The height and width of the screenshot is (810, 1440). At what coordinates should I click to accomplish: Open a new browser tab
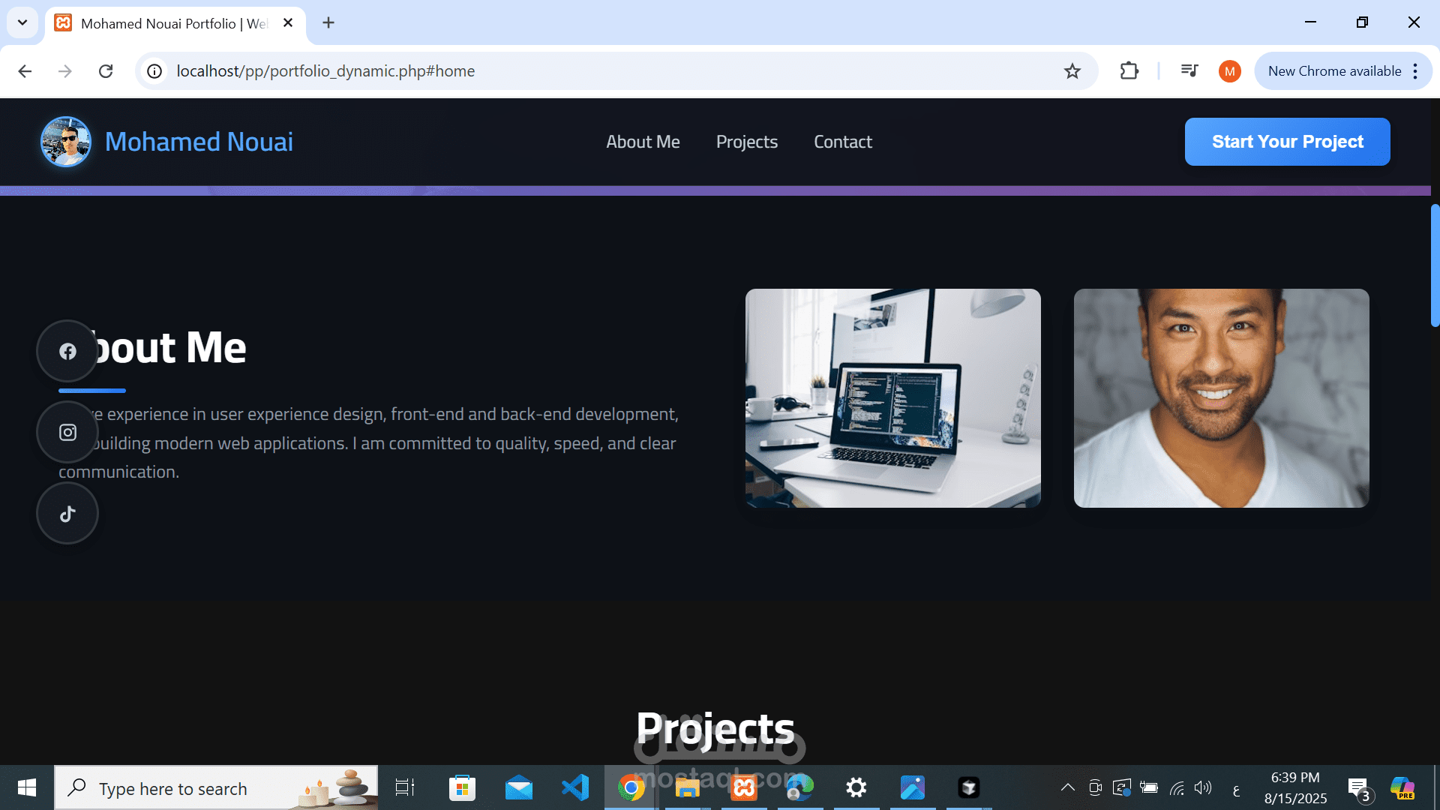click(328, 22)
